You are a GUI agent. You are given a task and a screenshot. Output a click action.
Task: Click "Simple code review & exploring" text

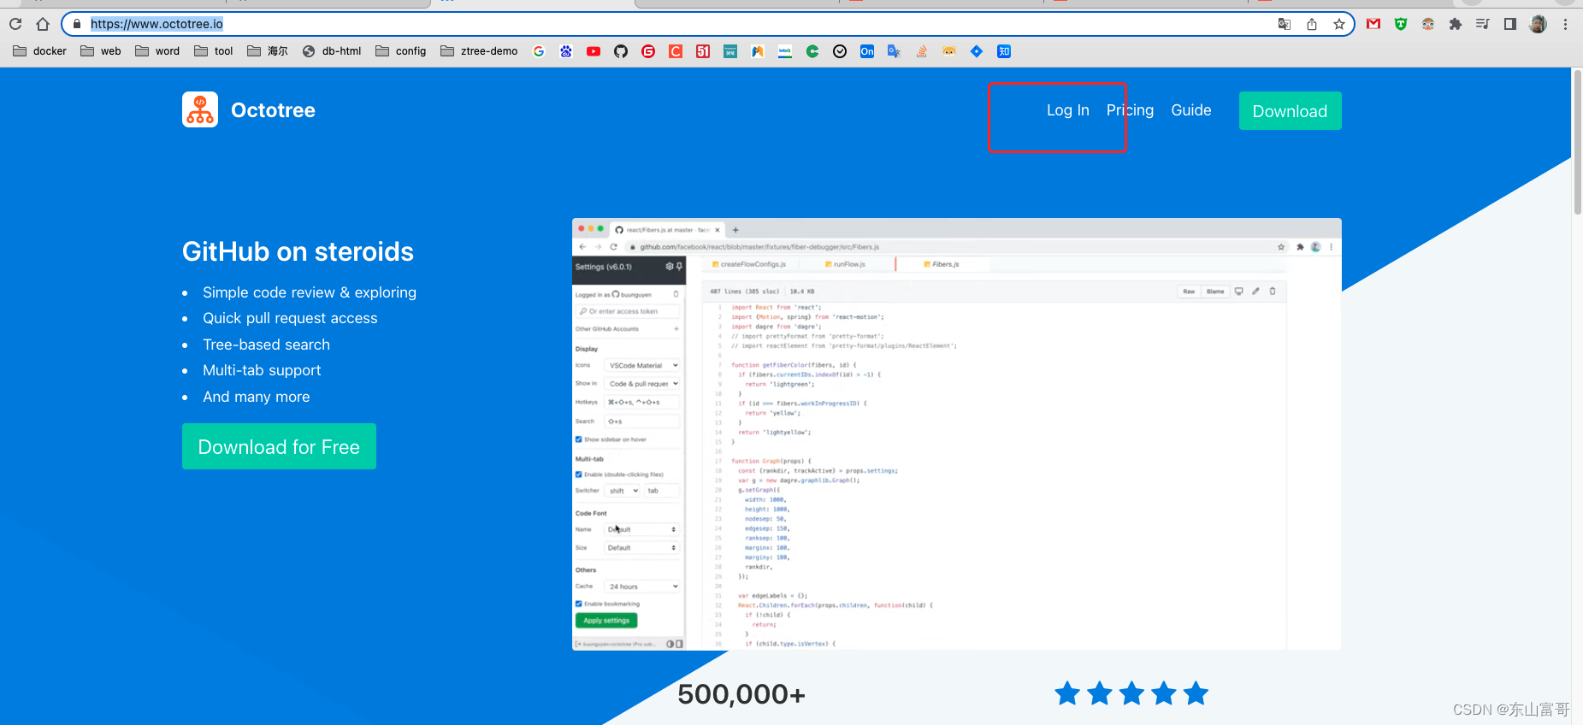click(310, 292)
